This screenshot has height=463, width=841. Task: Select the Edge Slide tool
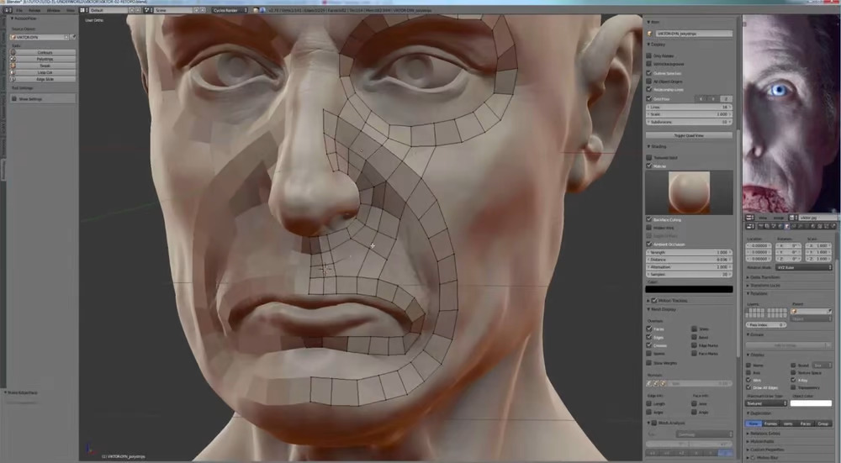point(45,79)
